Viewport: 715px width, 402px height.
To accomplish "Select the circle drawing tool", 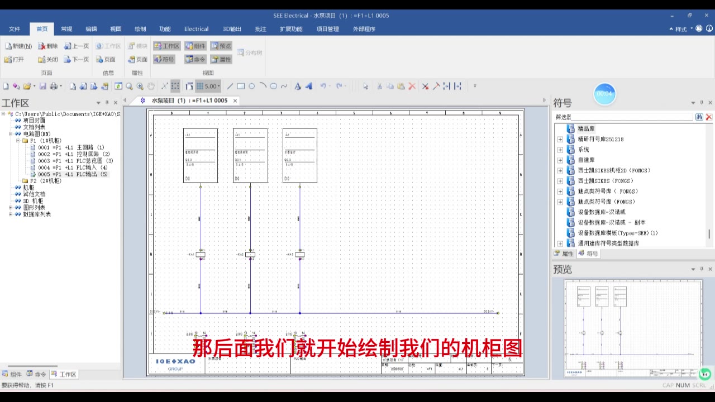I will pos(252,86).
